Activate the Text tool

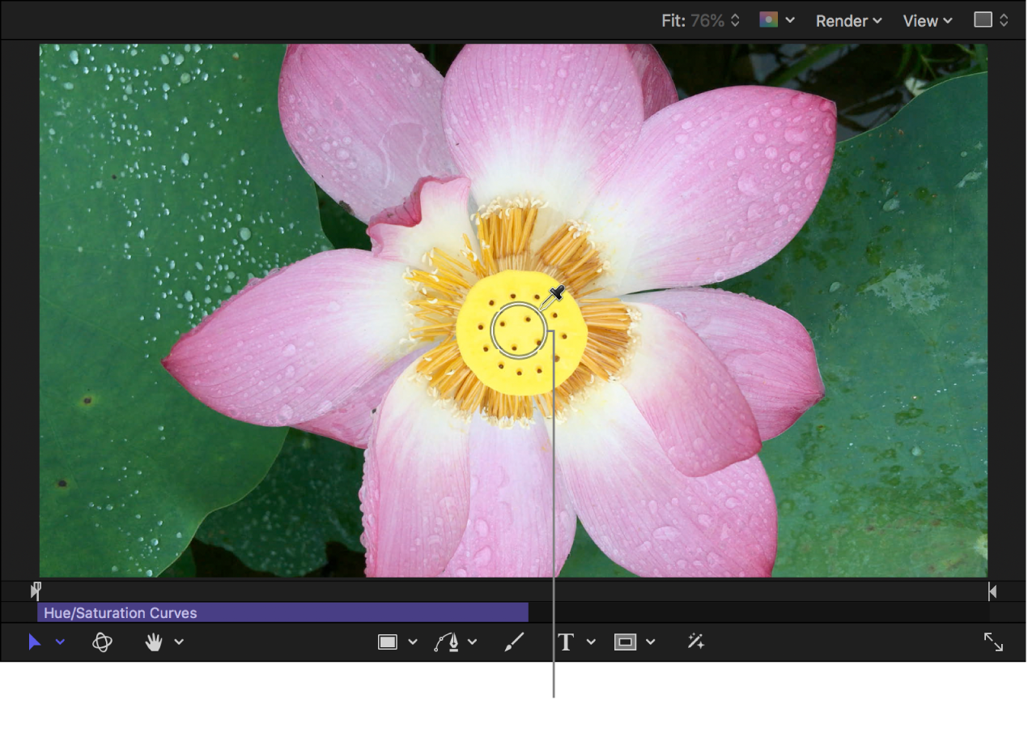coord(567,642)
